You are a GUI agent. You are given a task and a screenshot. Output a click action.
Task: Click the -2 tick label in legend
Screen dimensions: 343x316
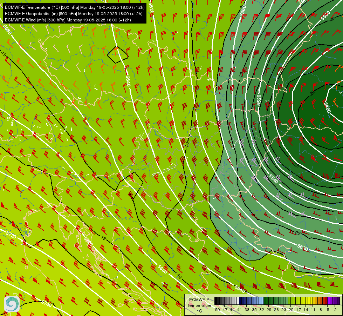coord(335,310)
